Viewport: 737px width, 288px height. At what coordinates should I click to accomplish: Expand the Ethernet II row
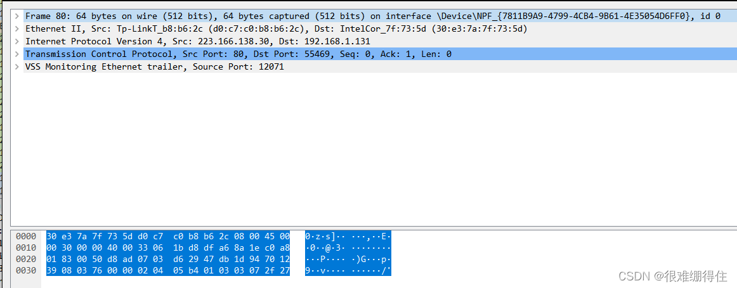pos(17,28)
